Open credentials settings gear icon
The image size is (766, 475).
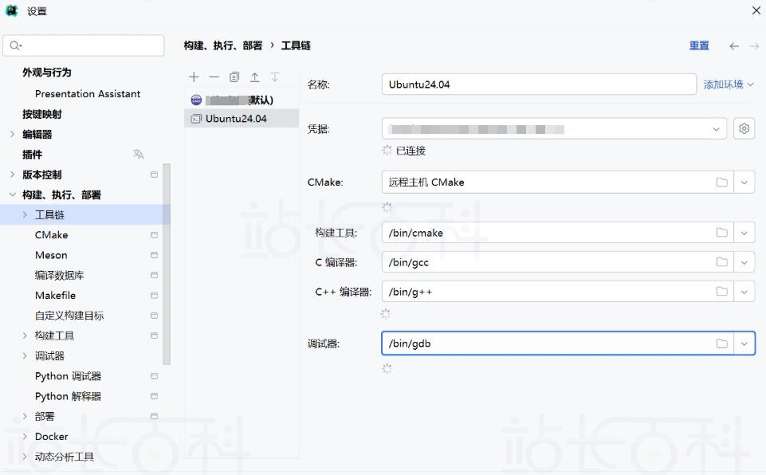pyautogui.click(x=744, y=128)
